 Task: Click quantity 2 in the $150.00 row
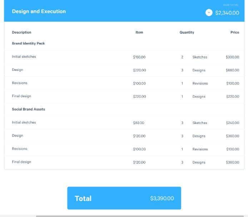182,57
